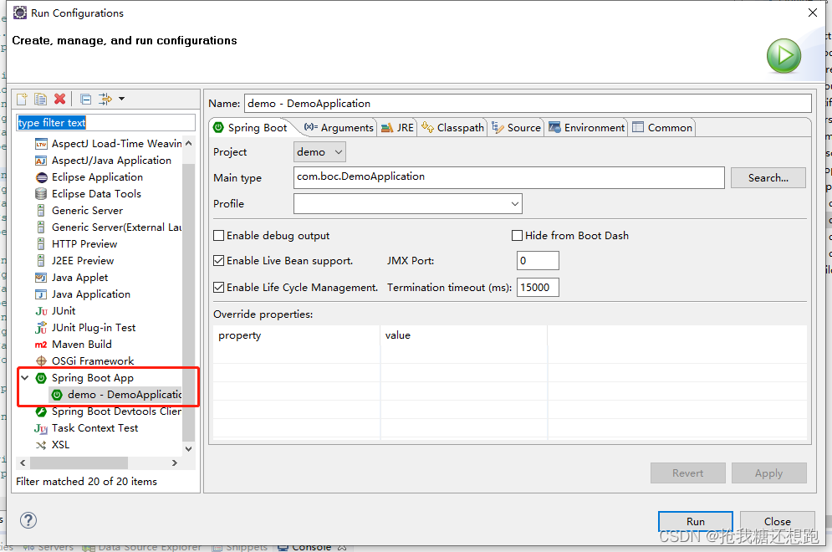Screen dimensions: 832x552
Task: Click the Search... button for main type
Action: point(768,178)
